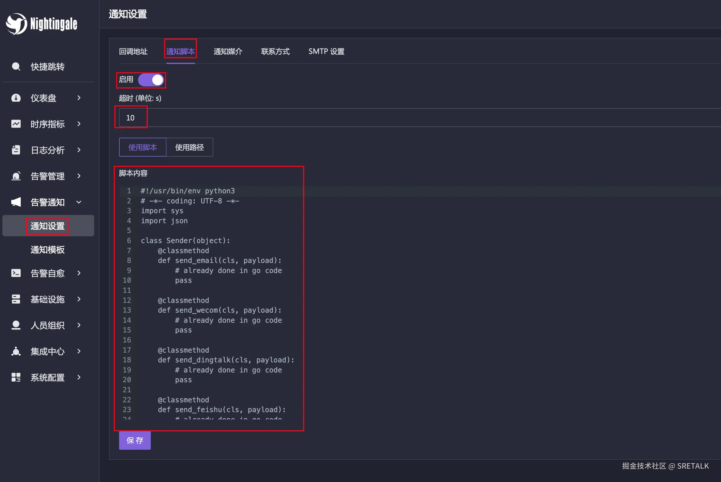This screenshot has width=721, height=482.
Task: Select the 使用脚本 option
Action: pyautogui.click(x=143, y=147)
